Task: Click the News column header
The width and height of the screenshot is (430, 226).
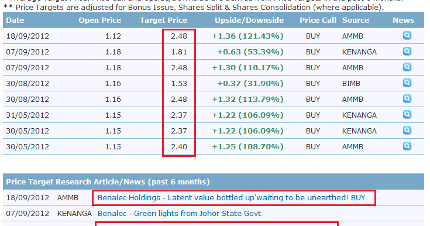Action: [x=404, y=20]
